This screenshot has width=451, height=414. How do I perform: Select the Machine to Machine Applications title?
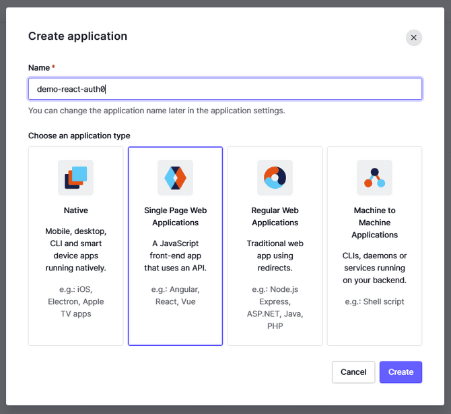click(x=374, y=223)
